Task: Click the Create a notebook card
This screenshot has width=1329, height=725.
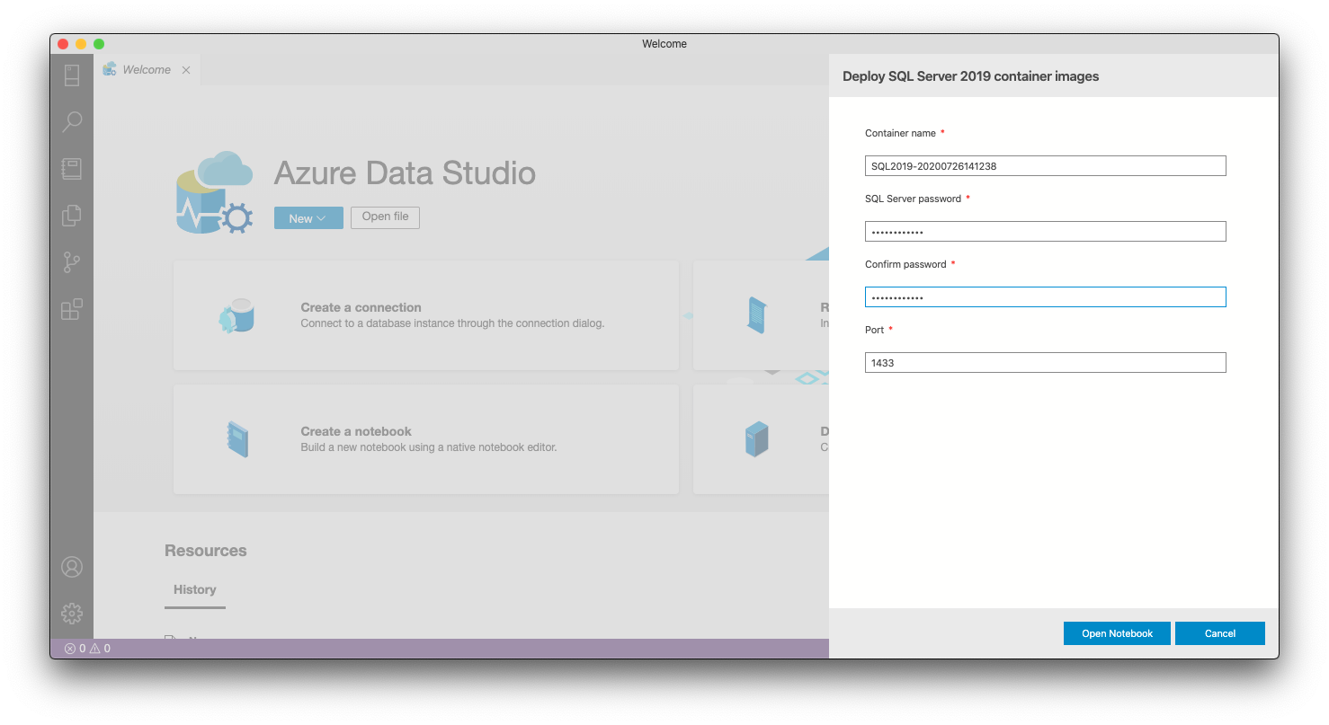Action: pyautogui.click(x=425, y=439)
